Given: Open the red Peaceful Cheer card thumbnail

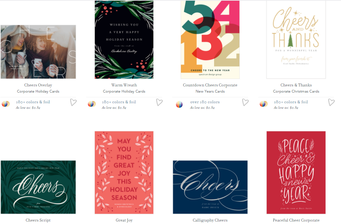Looking at the screenshot, I should click(x=296, y=172).
